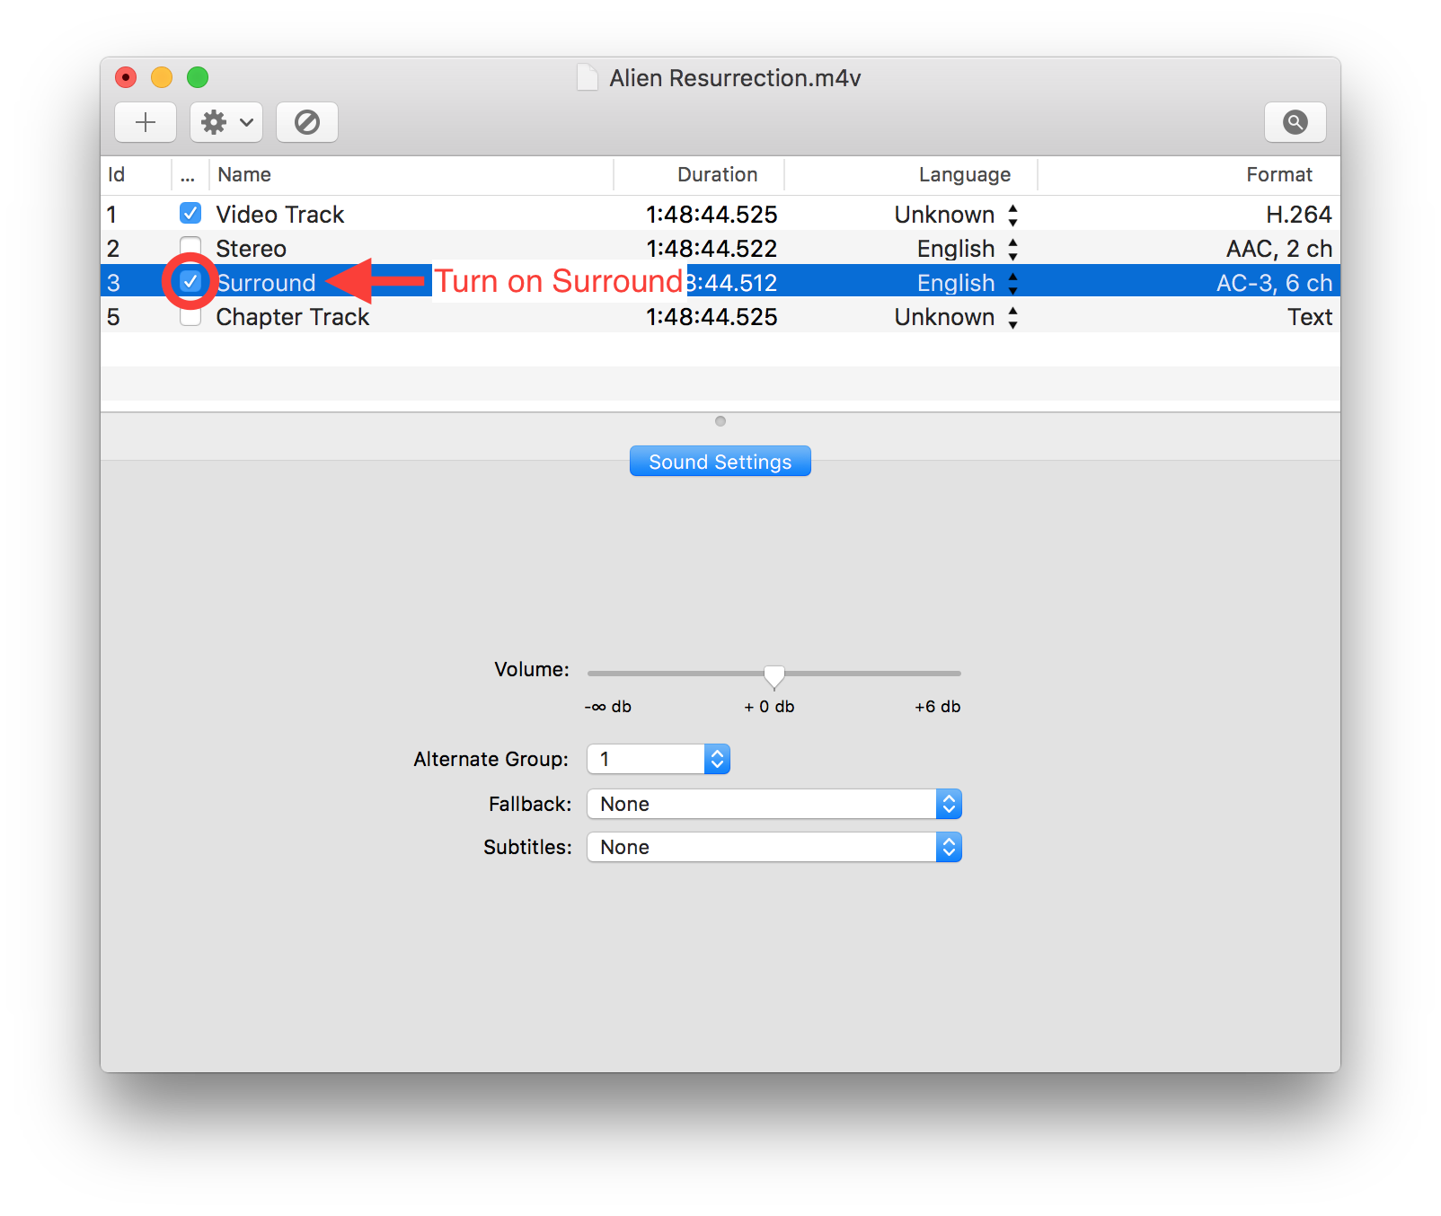Open the Video Track language popup
This screenshot has width=1441, height=1216.
(1012, 215)
